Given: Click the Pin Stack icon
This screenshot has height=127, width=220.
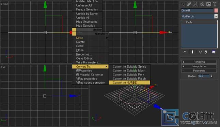Looking at the screenshot, I should [x=185, y=52].
